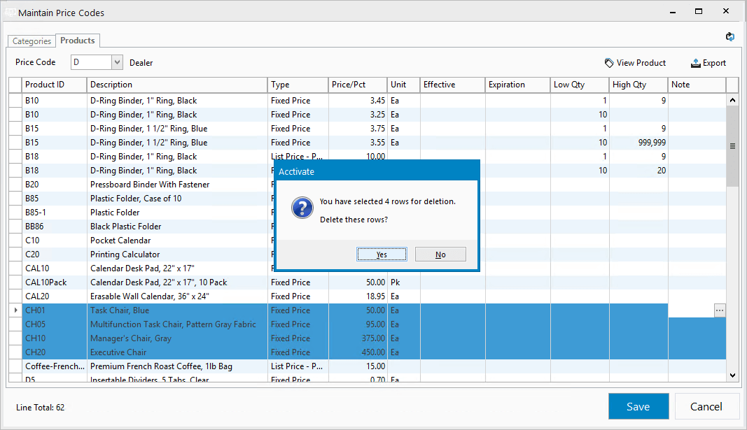Click scrollbar up arrow in grid

click(732, 101)
